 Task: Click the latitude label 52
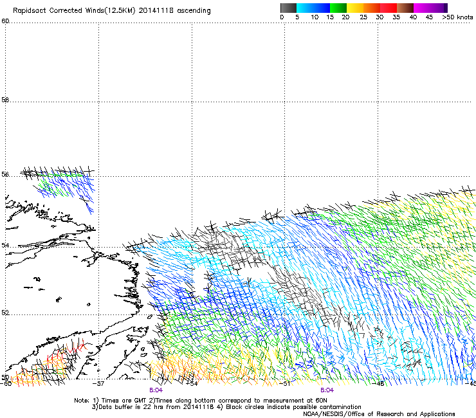(5, 313)
